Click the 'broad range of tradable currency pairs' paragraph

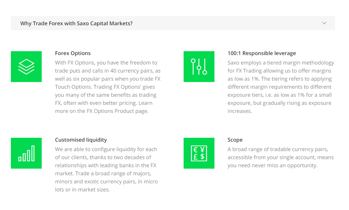tap(280, 157)
